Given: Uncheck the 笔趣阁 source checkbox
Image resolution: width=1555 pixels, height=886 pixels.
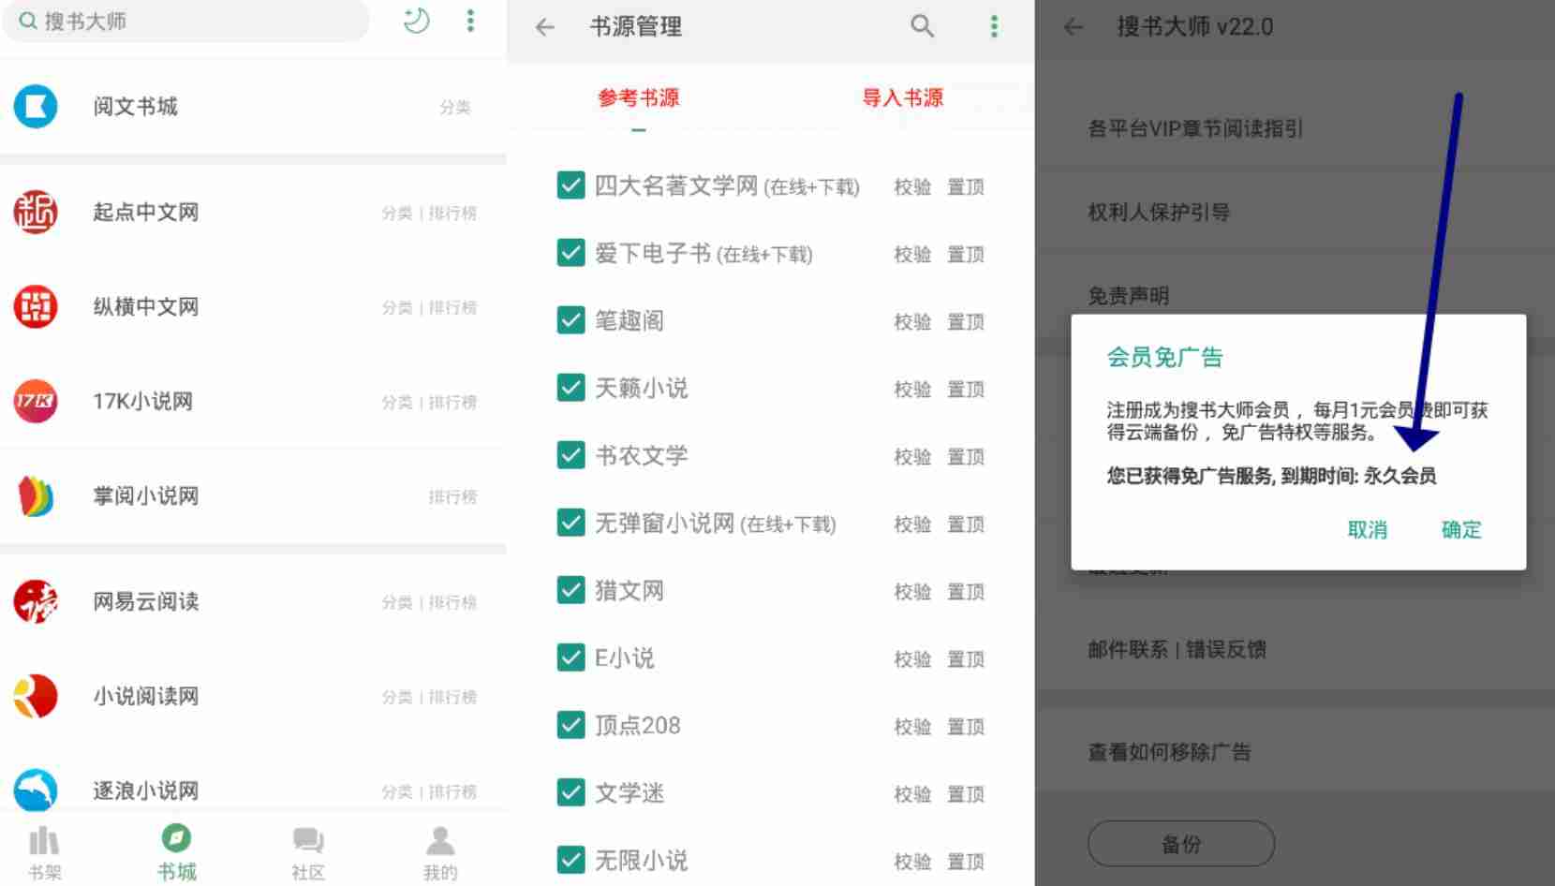Looking at the screenshot, I should (x=570, y=319).
